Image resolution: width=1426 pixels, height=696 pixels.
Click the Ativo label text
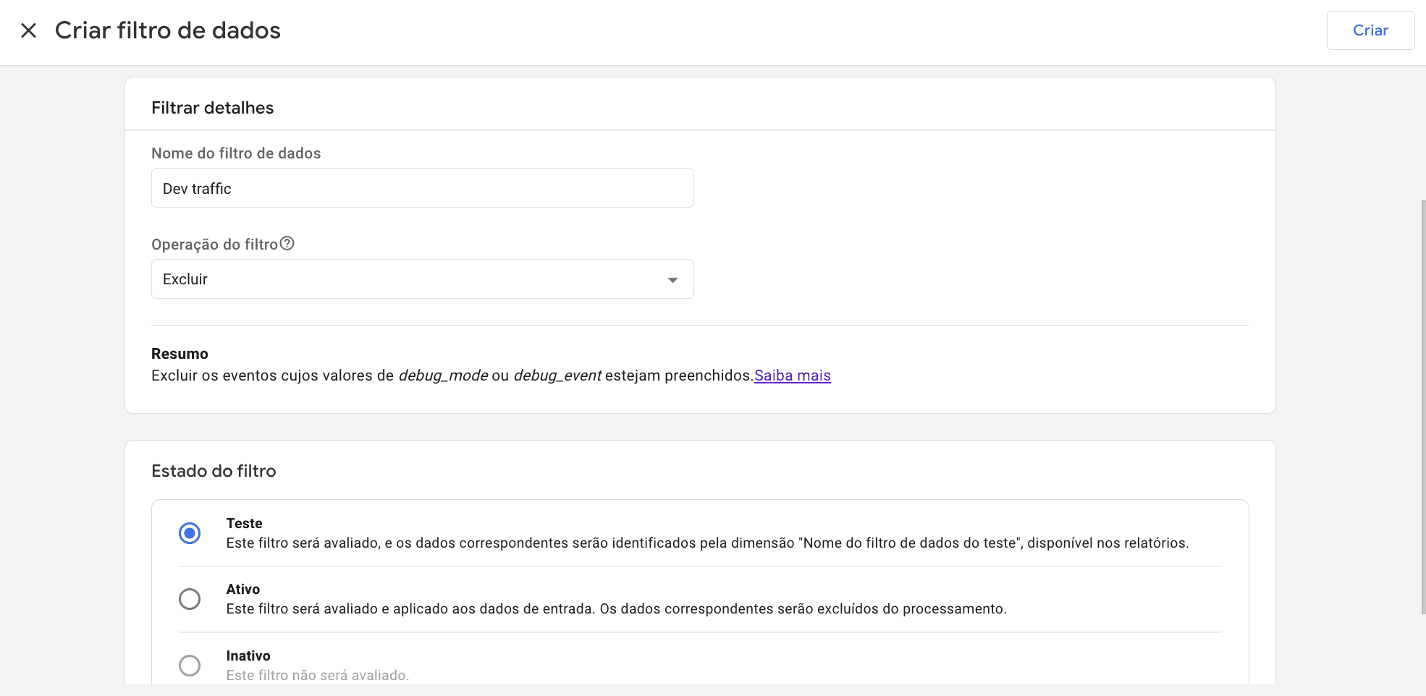click(243, 589)
